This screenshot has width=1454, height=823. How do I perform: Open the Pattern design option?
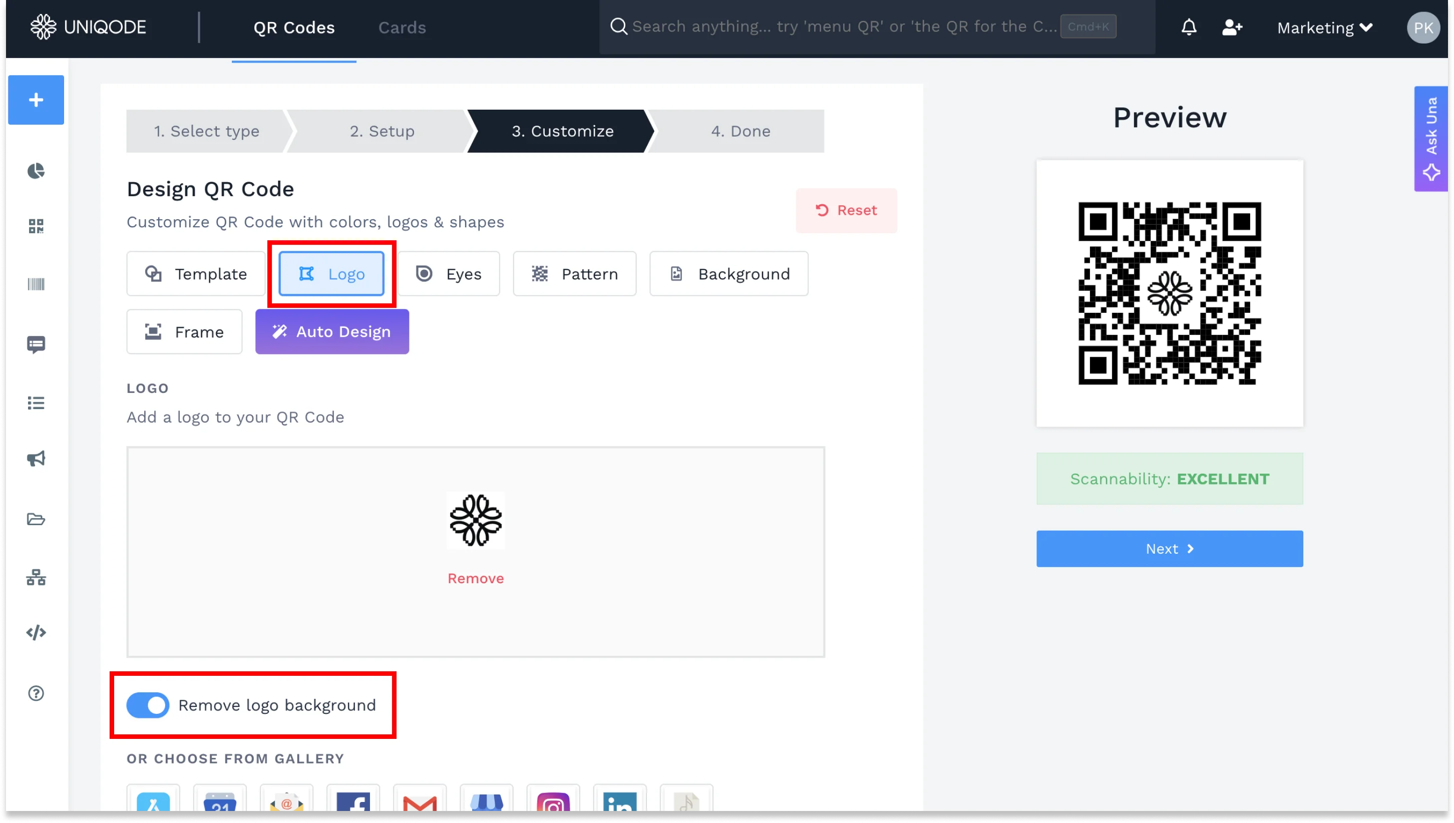[x=575, y=274]
